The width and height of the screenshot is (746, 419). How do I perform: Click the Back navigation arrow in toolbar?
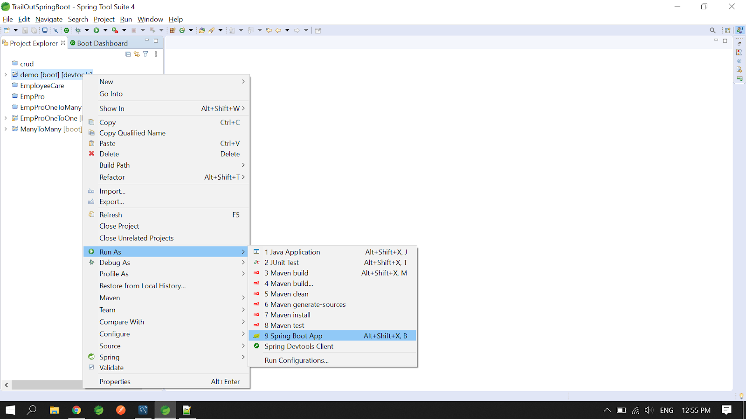[278, 30]
